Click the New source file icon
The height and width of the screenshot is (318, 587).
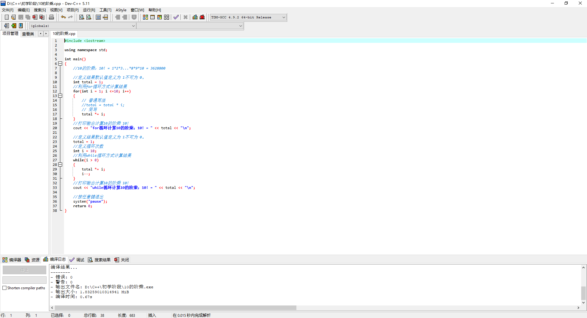(x=6, y=17)
